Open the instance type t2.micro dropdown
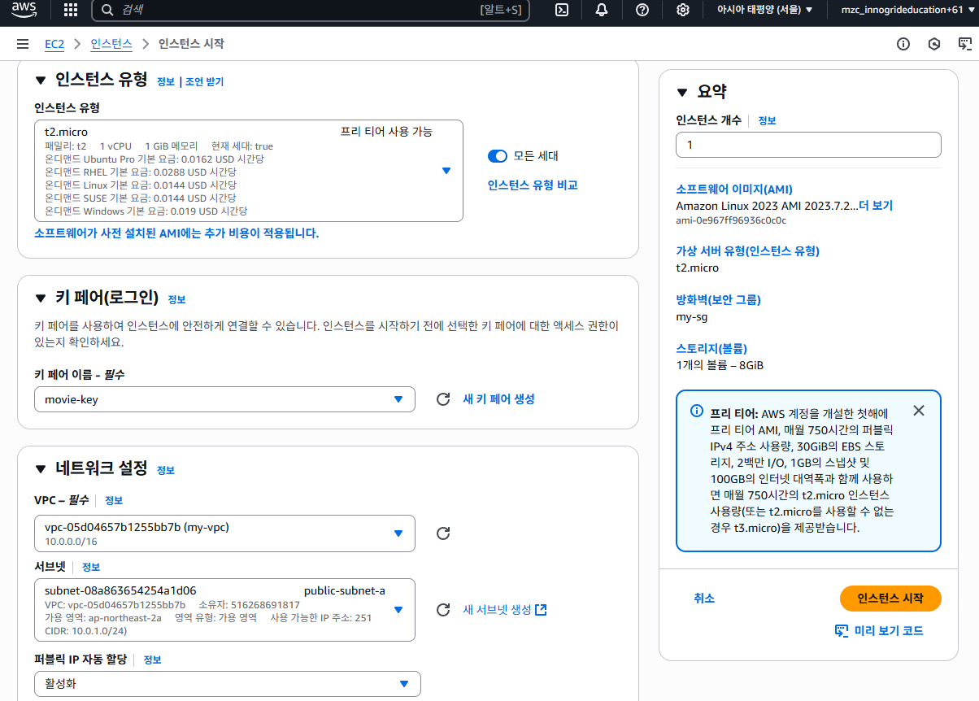 249,171
